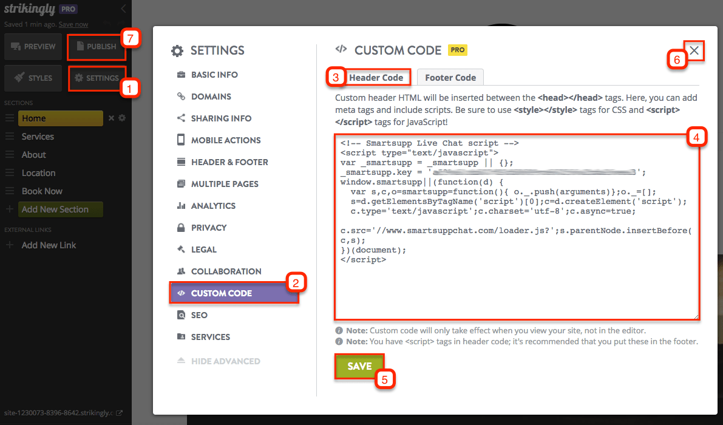Click the Sharing Info share icon

(x=182, y=118)
